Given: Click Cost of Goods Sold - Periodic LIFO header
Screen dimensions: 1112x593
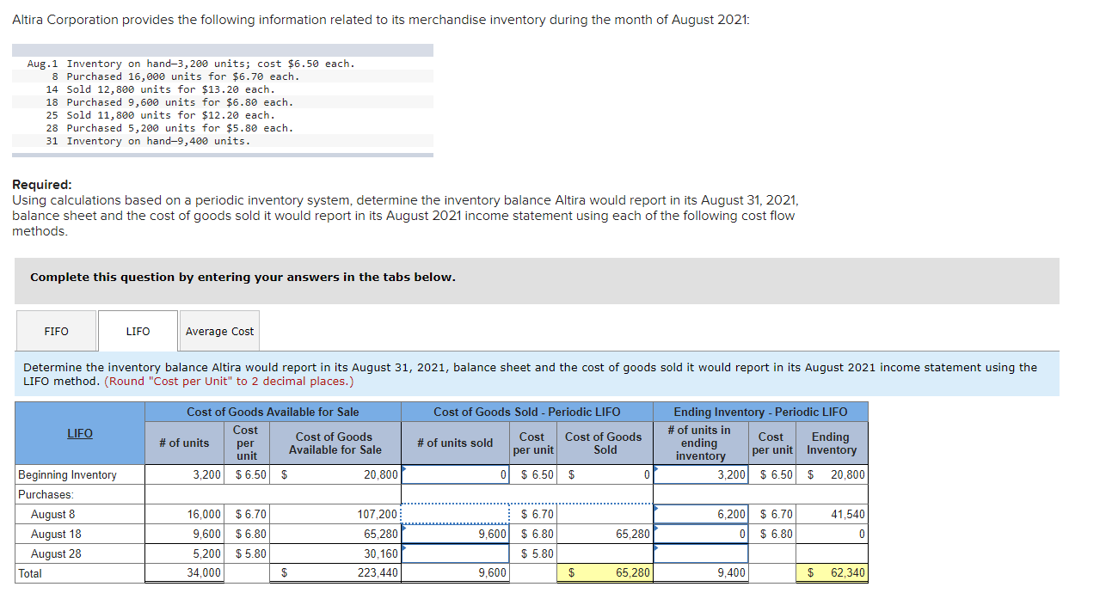Looking at the screenshot, I should click(526, 412).
